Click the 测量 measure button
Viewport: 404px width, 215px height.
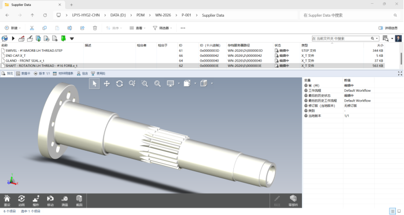point(65,201)
